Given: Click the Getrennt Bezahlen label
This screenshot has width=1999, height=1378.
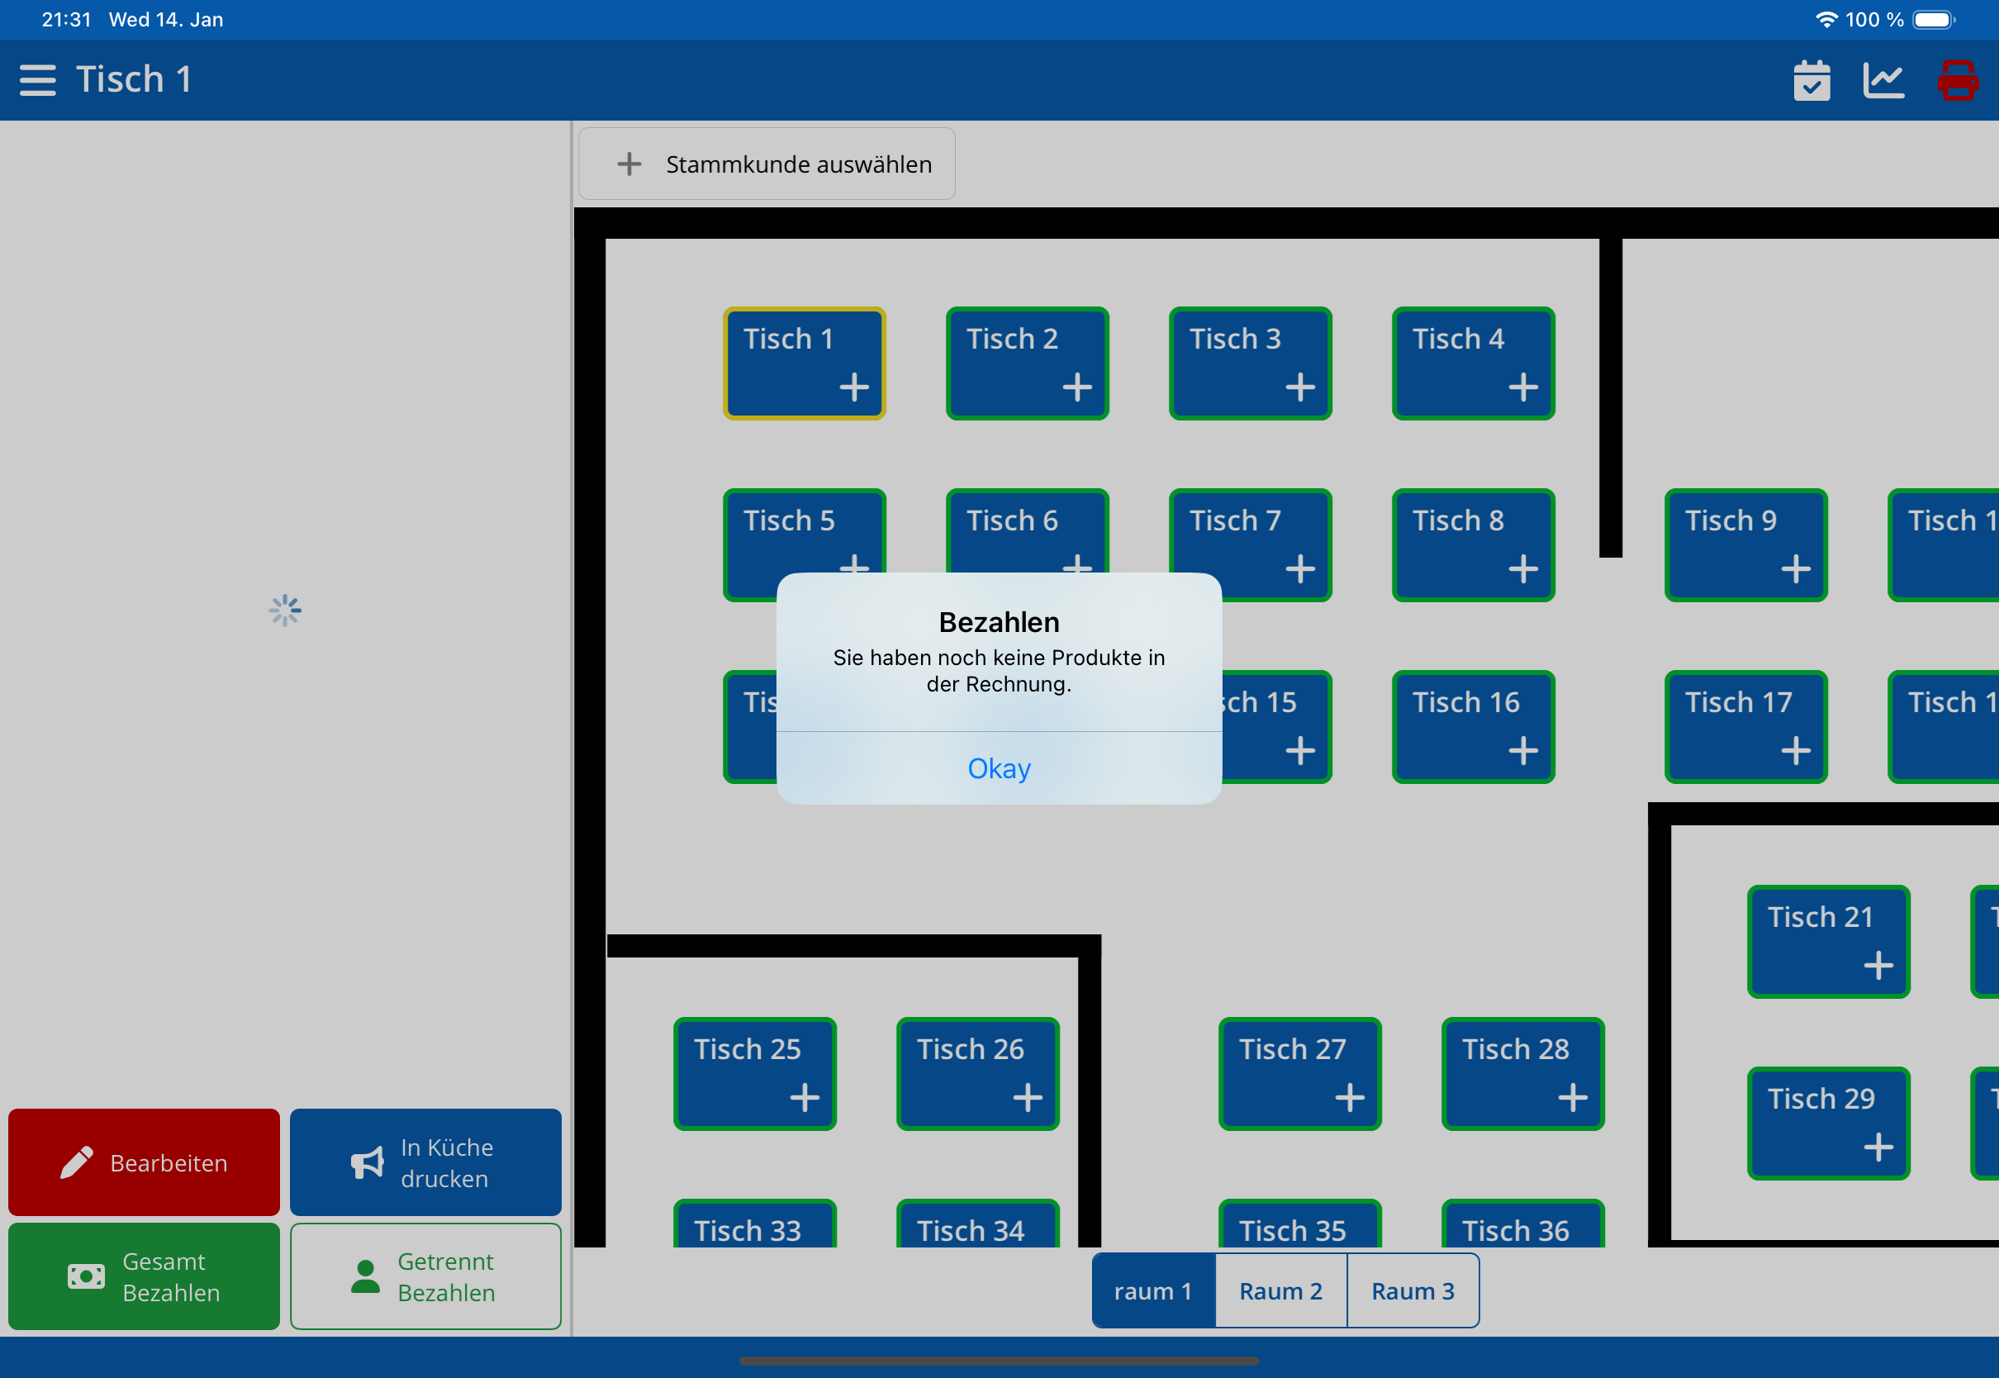Looking at the screenshot, I should coord(446,1277).
